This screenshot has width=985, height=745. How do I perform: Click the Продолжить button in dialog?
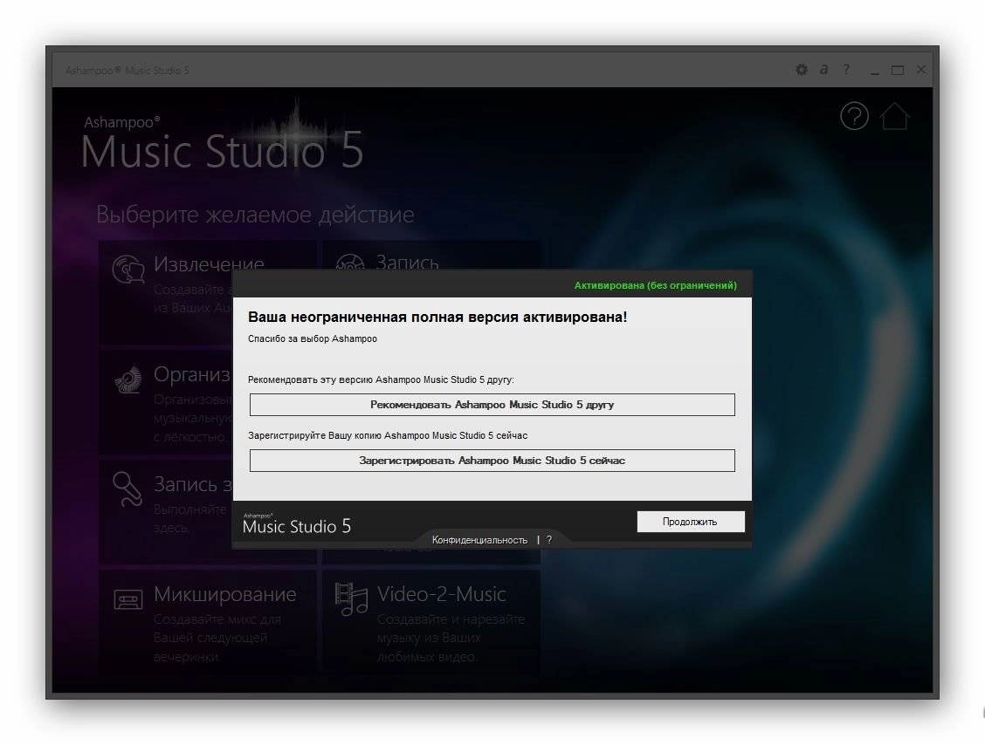coord(691,522)
